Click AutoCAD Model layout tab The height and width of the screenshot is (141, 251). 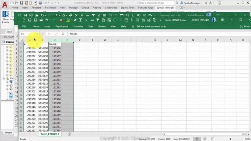pos(9,132)
